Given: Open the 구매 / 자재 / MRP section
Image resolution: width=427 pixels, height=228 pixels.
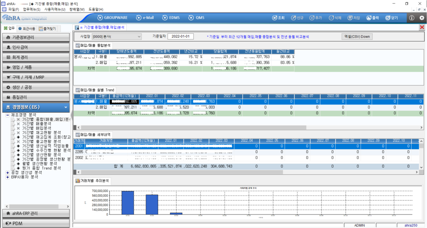Looking at the screenshot, I should pyautogui.click(x=36, y=77).
